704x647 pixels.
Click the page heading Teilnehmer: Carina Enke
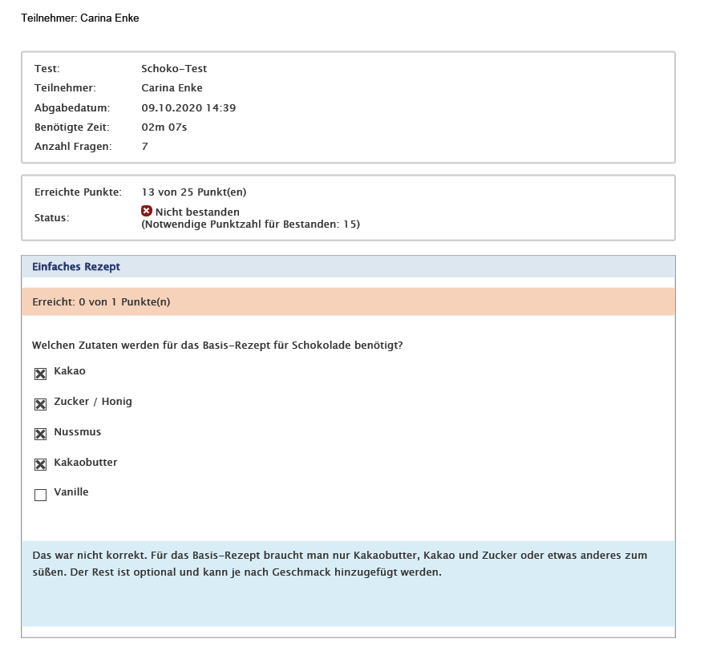coord(79,18)
